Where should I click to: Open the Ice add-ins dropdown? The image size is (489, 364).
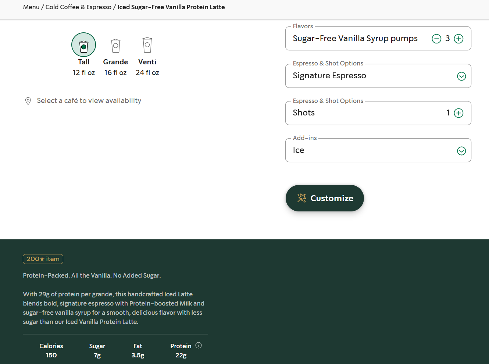click(461, 151)
